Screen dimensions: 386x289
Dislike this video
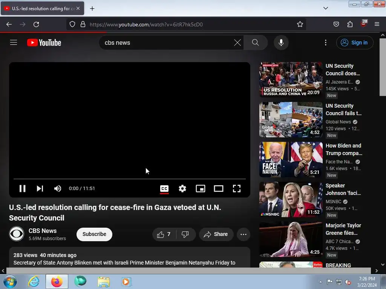click(x=185, y=234)
